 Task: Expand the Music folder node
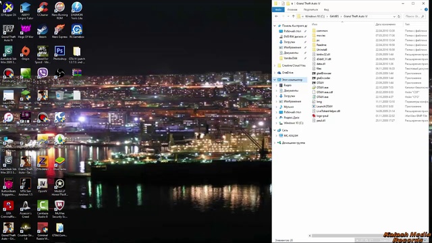(277, 107)
